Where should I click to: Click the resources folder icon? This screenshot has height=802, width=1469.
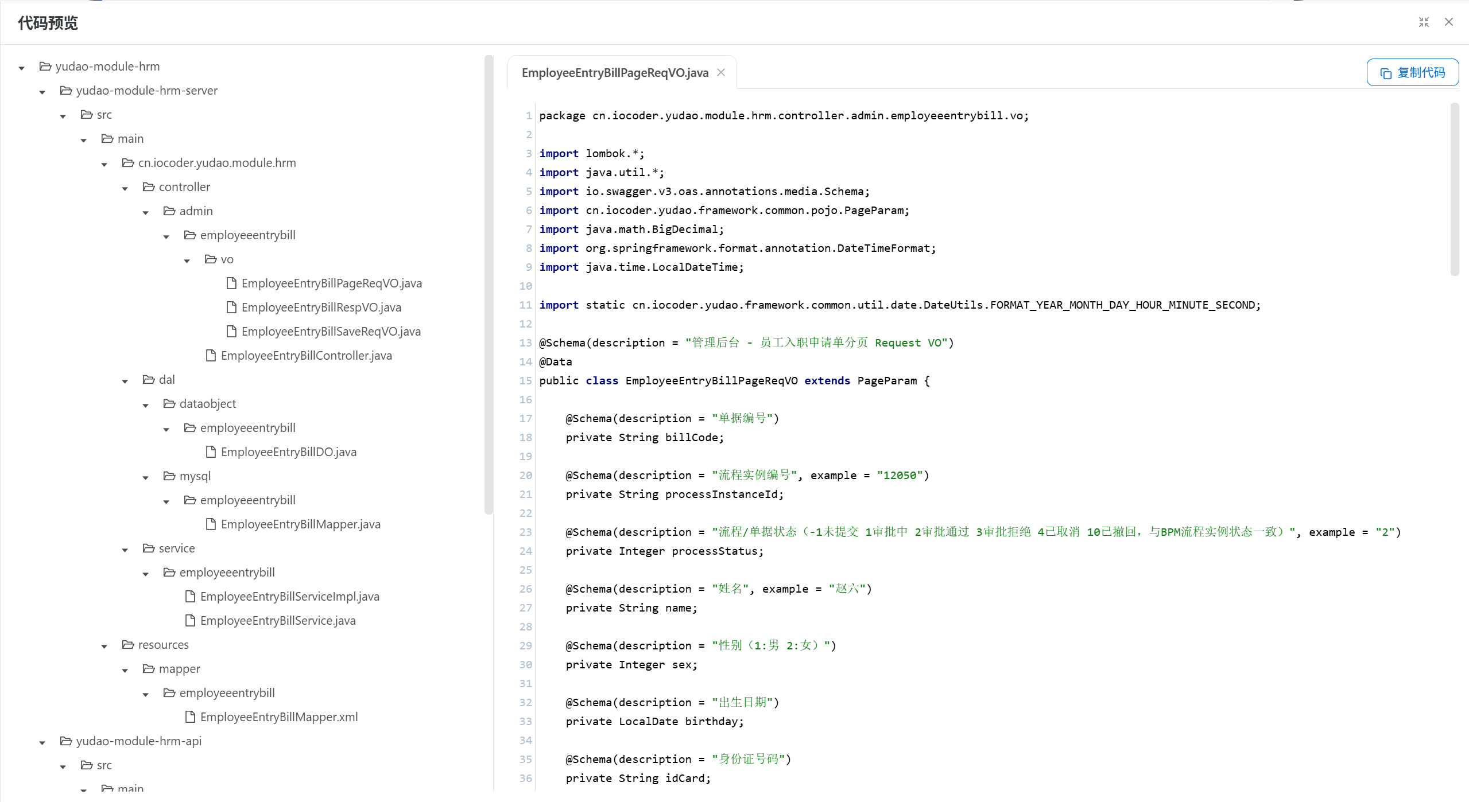[x=128, y=645]
